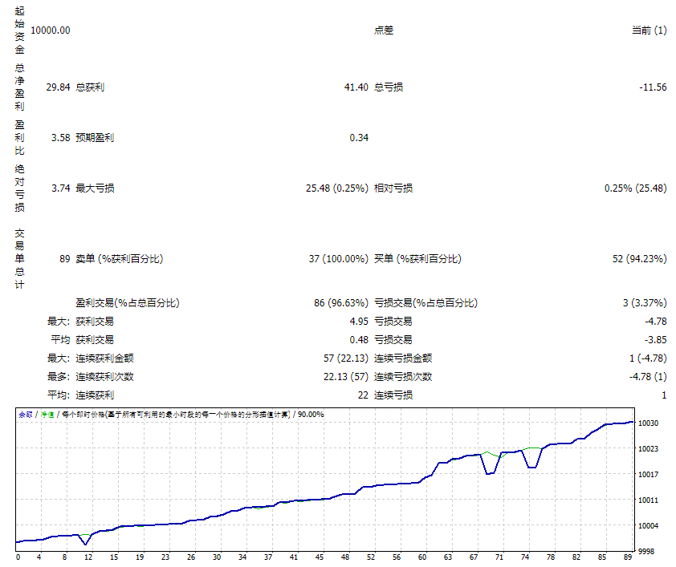Click the 交易单总计 count 89
Screen dimensions: 676x567
(65, 259)
